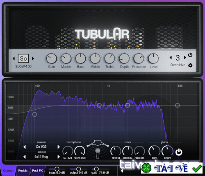Toggle amp power button
Screen dimensions: 205x176
pyautogui.click(x=190, y=55)
